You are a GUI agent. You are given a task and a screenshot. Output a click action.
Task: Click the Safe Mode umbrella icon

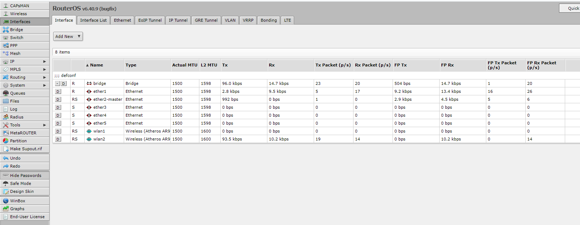6,183
